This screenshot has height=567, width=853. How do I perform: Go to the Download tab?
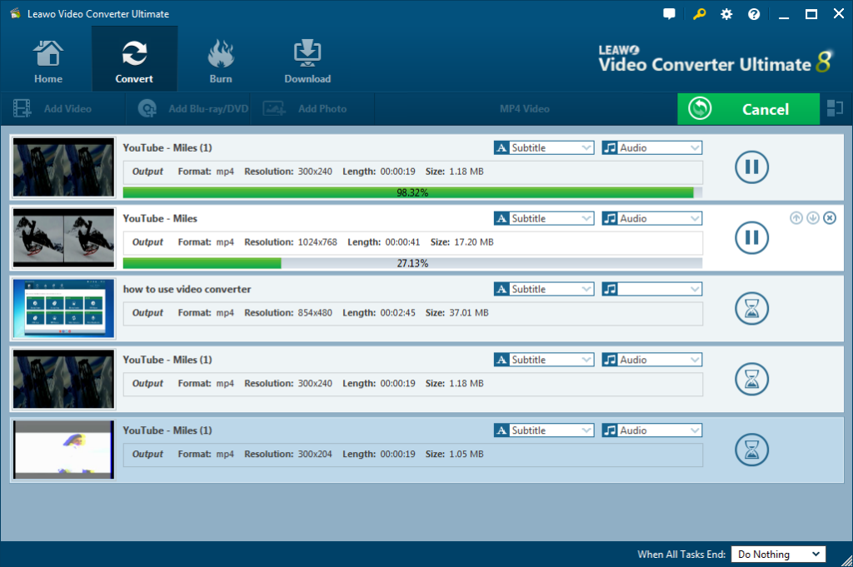point(307,61)
